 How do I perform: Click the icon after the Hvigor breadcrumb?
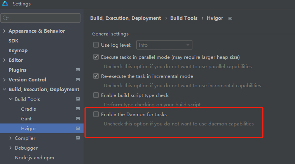tap(230, 18)
